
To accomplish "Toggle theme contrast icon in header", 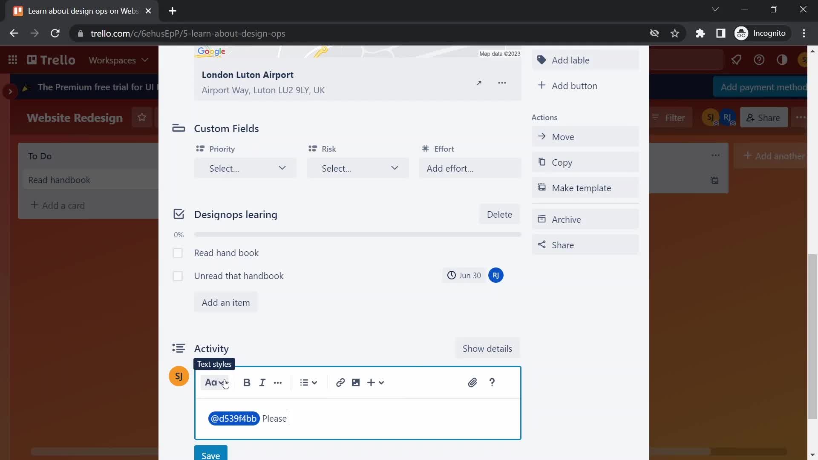I will [x=782, y=60].
